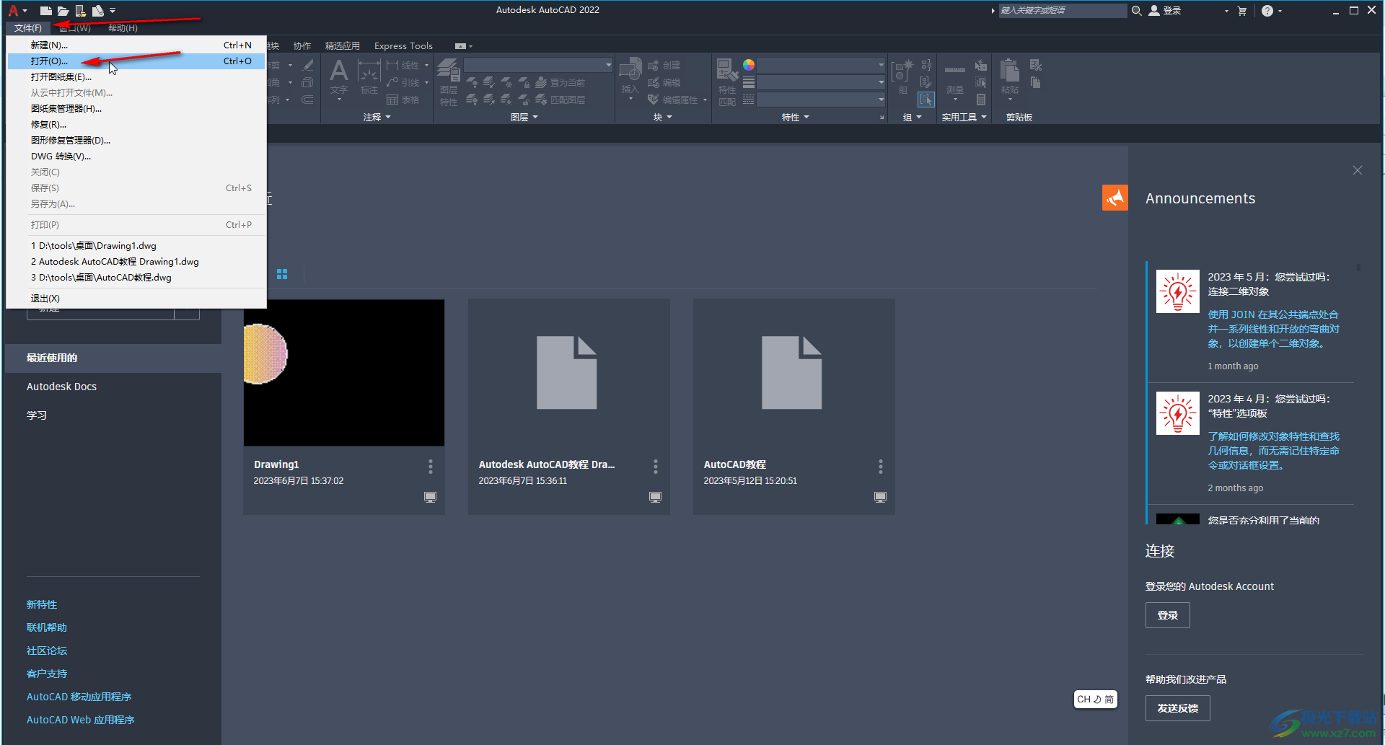
Task: Open the Autodesk AutoCAD教程 Dra... file card
Action: pyautogui.click(x=569, y=407)
